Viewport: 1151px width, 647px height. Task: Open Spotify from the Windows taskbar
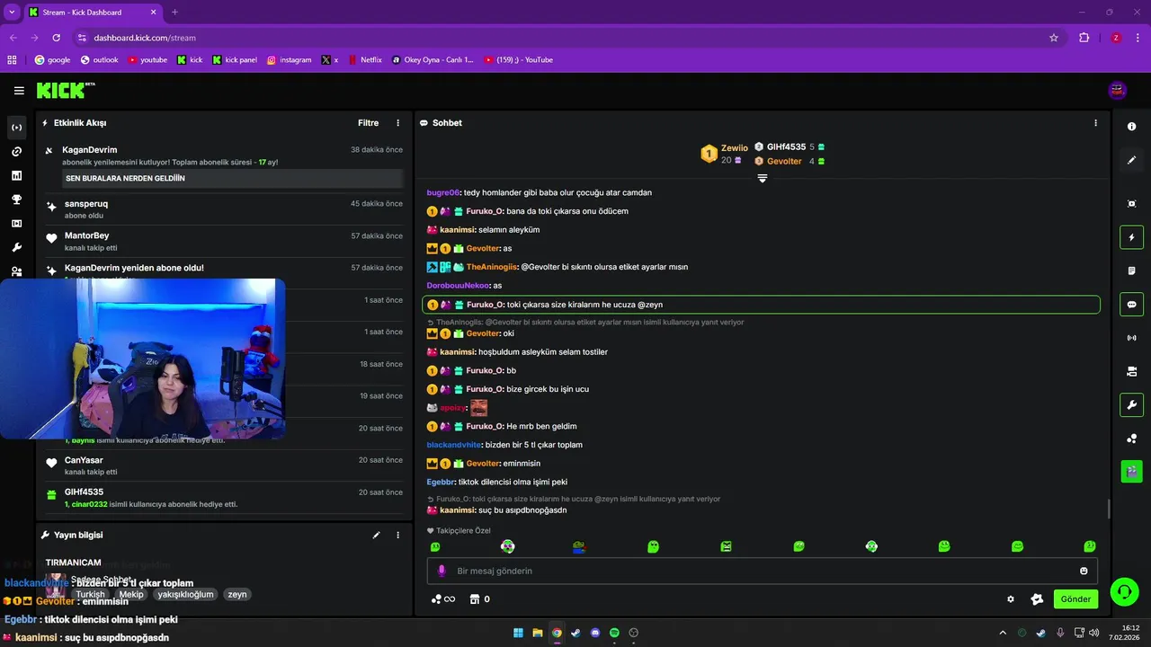point(614,633)
